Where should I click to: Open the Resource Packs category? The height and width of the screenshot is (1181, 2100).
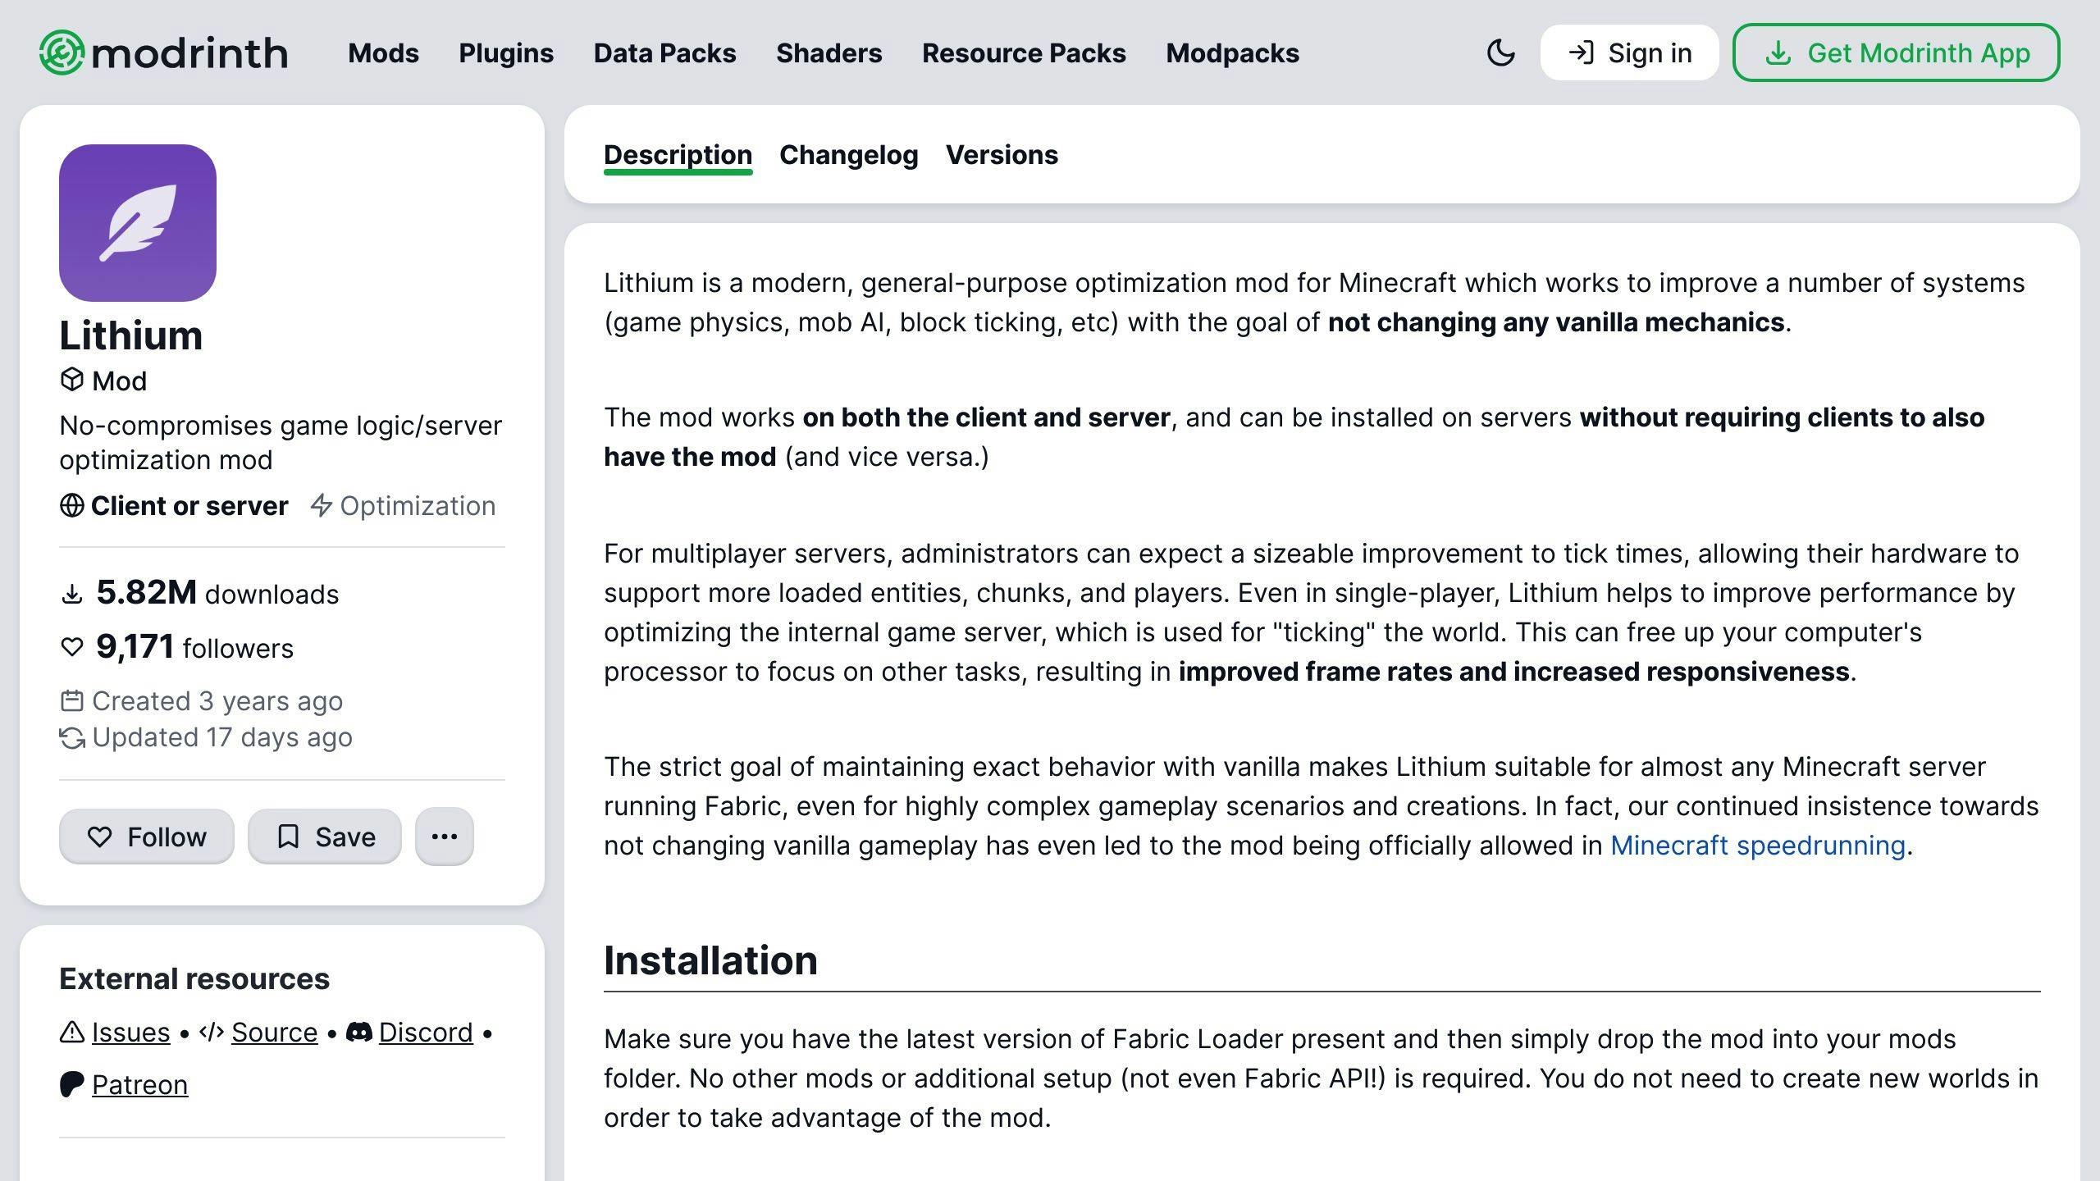(x=1024, y=52)
